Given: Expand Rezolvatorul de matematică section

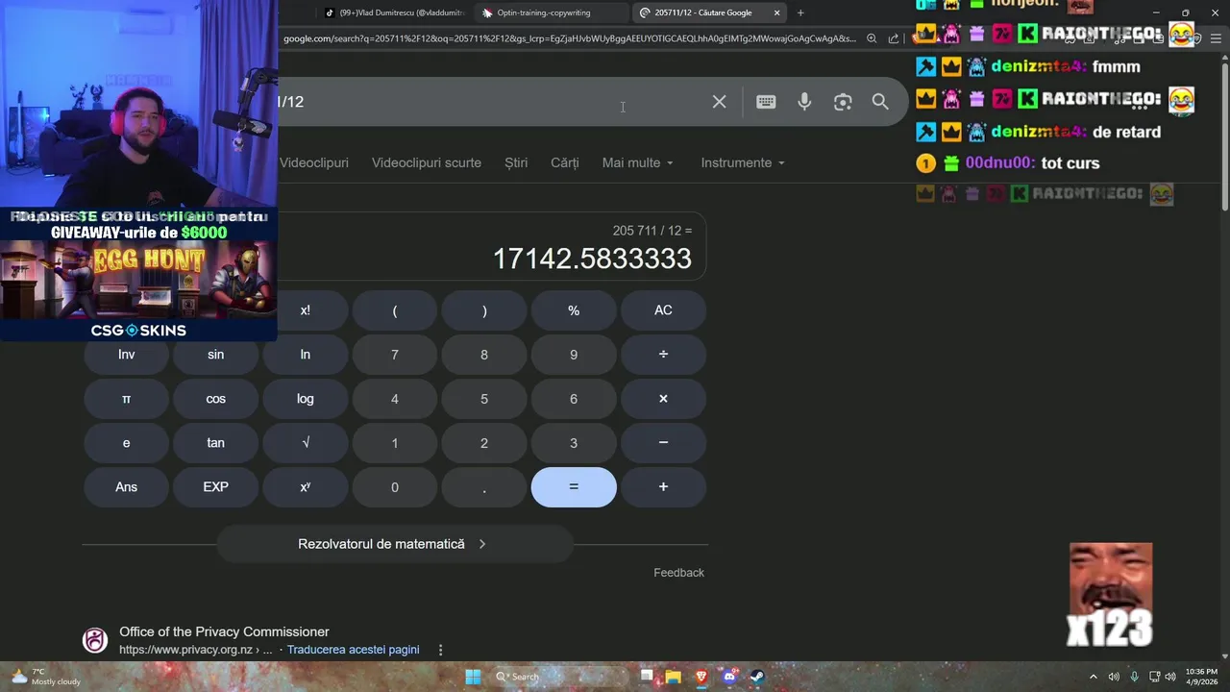Looking at the screenshot, I should tap(394, 544).
